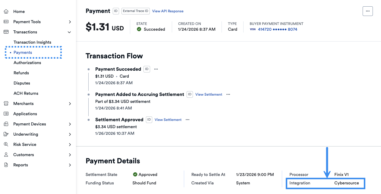
Task: Click the Underwriting icon in sidebar
Action: click(x=6, y=134)
